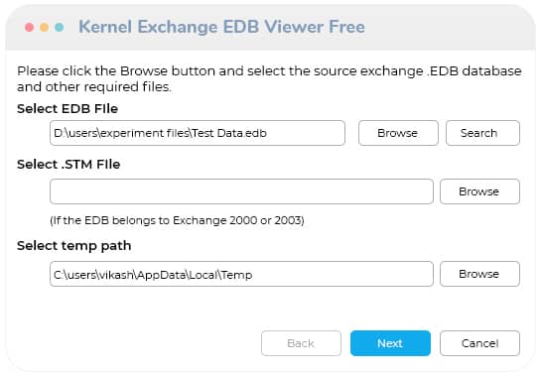Viewport: 541px width, 377px height.
Task: Focus the empty .STM file input field
Action: click(241, 191)
